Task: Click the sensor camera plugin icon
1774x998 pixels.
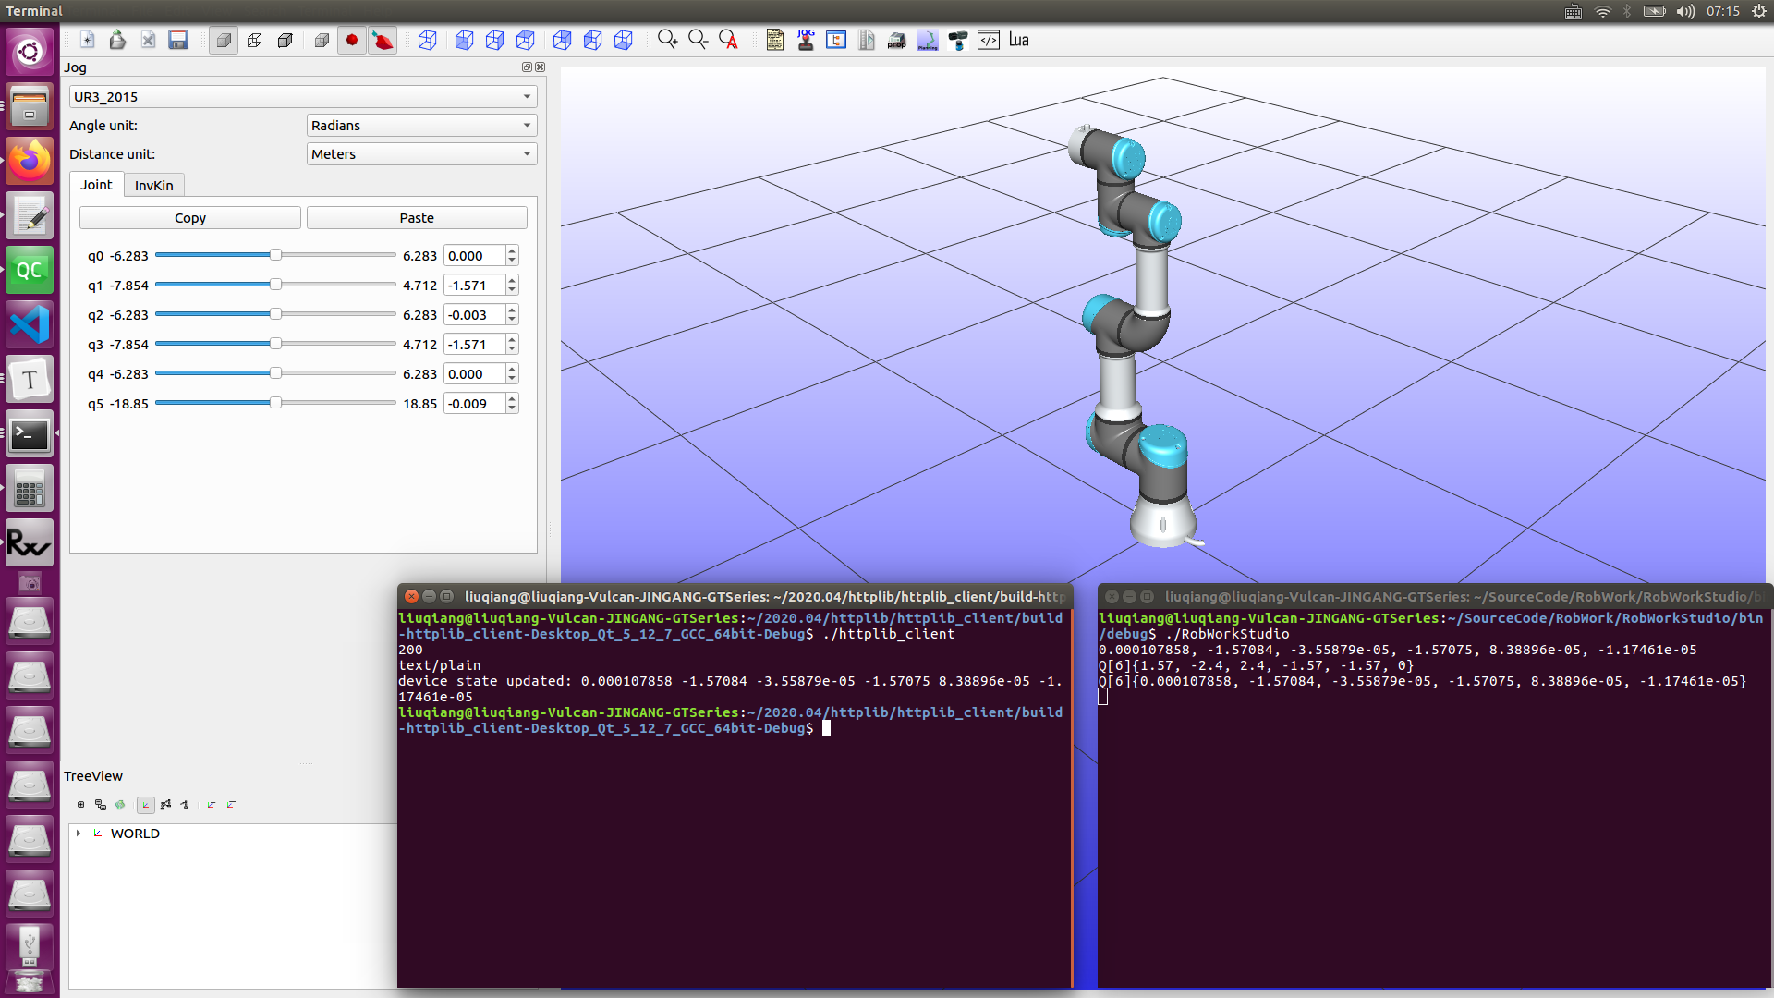Action: pyautogui.click(x=958, y=40)
